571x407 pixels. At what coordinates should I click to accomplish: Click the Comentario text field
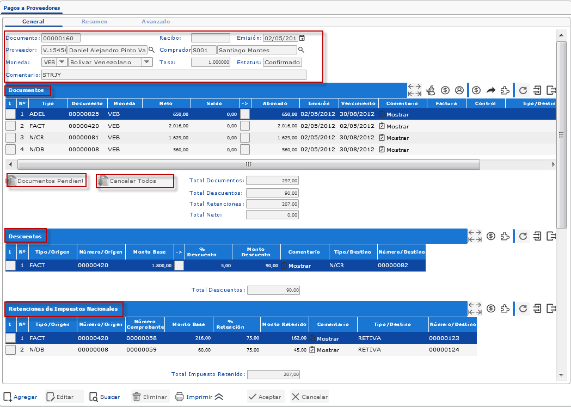[173, 75]
